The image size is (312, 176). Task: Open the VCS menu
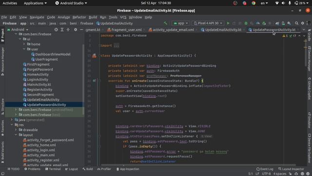[123, 17]
